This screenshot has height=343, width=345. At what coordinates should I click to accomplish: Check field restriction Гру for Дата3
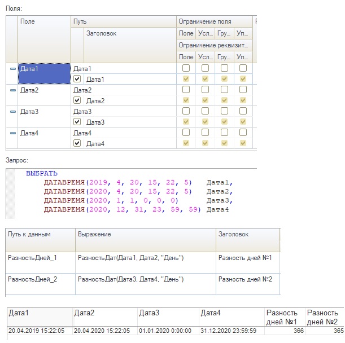point(224,111)
